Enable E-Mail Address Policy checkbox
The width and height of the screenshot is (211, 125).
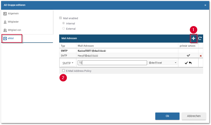(64, 71)
